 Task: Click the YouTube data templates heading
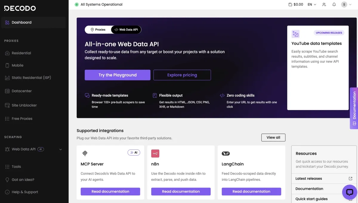[x=317, y=44]
